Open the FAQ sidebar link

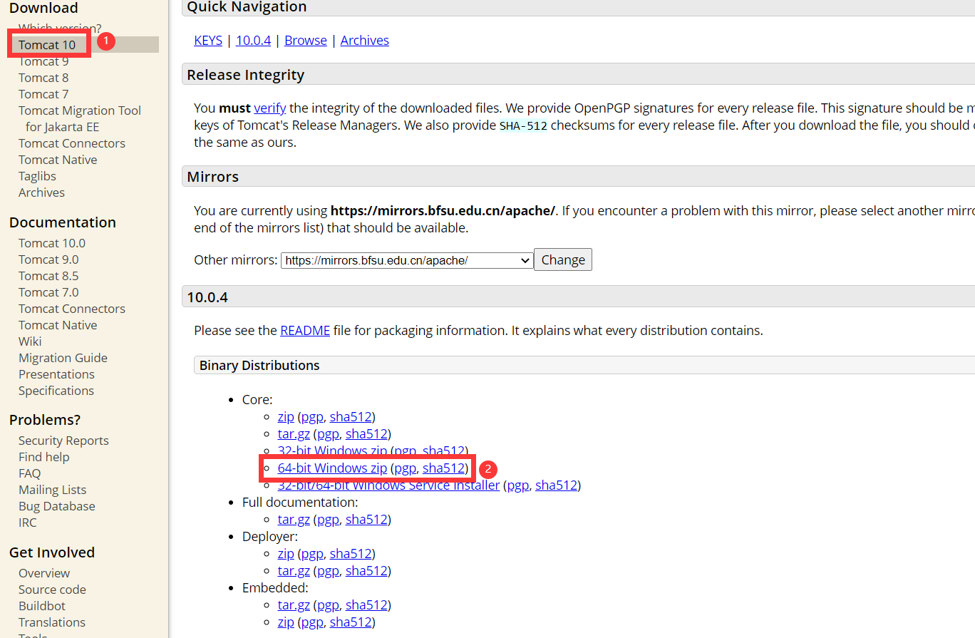[x=30, y=473]
